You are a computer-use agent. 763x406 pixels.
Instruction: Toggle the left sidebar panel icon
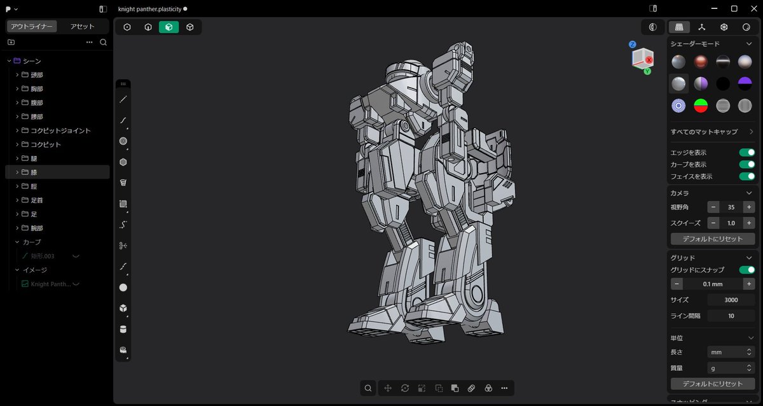click(103, 9)
